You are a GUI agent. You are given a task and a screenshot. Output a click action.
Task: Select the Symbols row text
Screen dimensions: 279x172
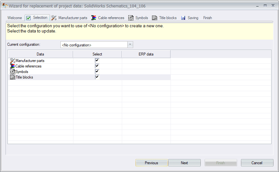(x=22, y=72)
